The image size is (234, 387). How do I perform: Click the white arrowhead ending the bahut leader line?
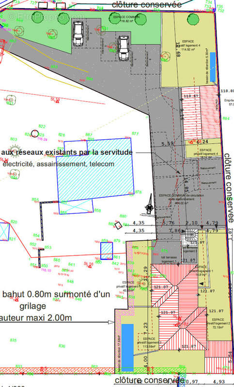(x=111, y=322)
